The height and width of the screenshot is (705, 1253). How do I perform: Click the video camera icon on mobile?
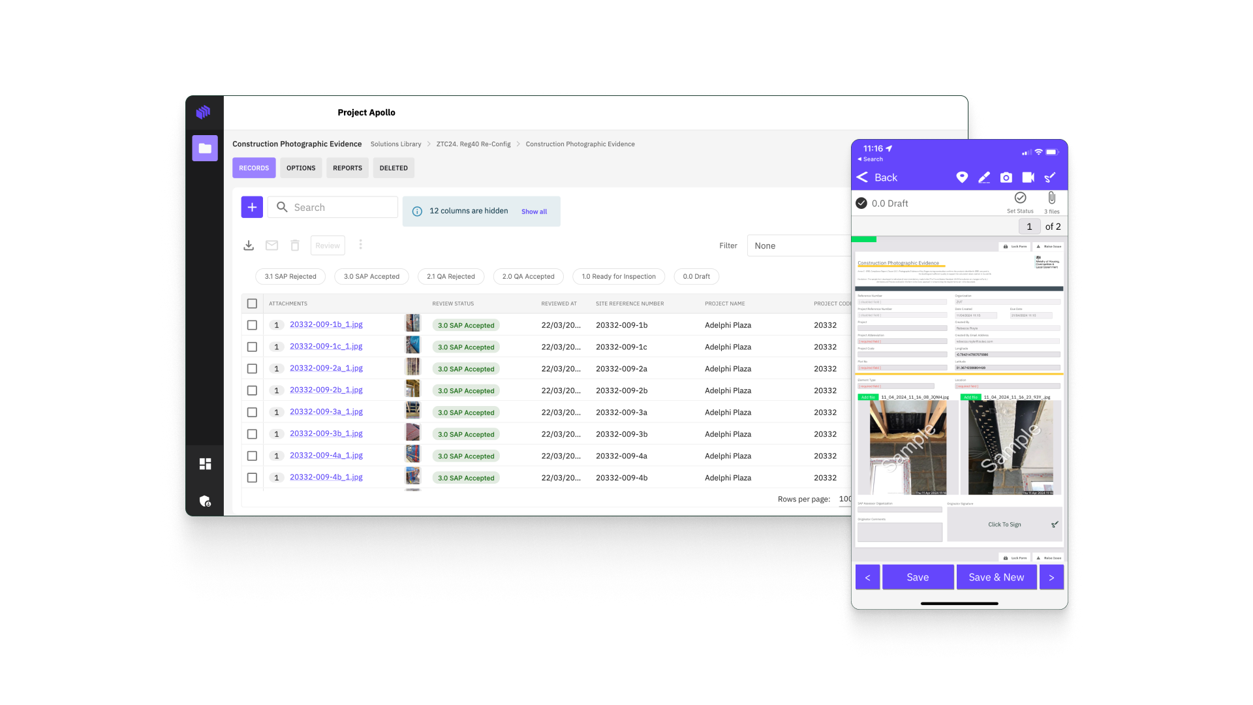coord(1029,178)
